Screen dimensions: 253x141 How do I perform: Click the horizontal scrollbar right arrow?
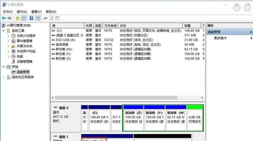coord(202,98)
